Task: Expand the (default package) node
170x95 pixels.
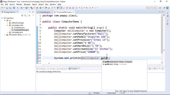Action: click(7, 23)
